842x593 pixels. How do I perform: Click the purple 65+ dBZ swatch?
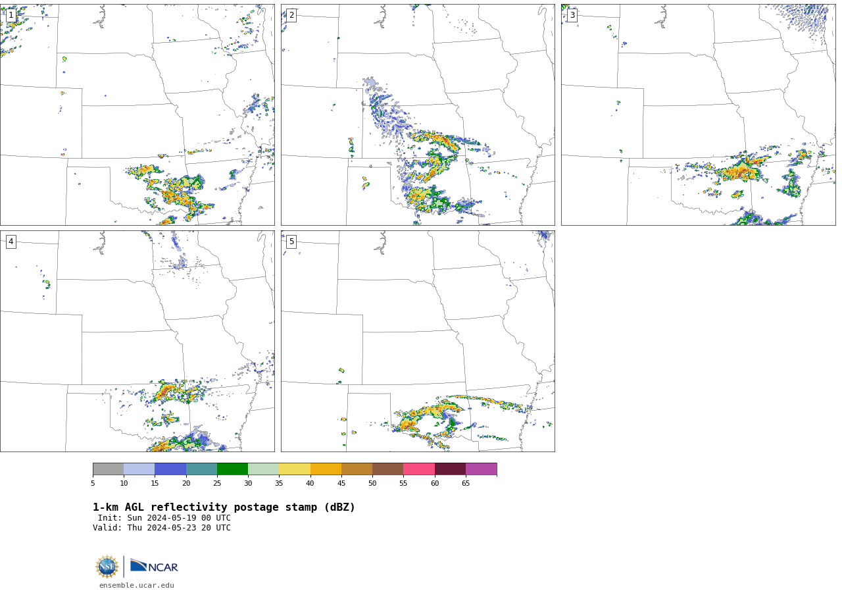[481, 469]
